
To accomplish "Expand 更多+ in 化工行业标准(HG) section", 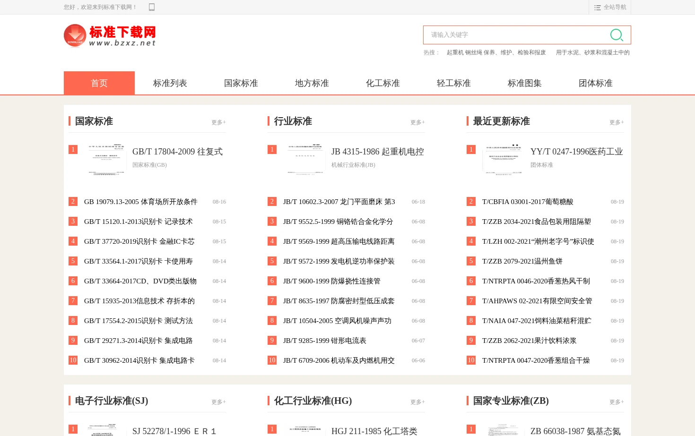I will 417,402.
